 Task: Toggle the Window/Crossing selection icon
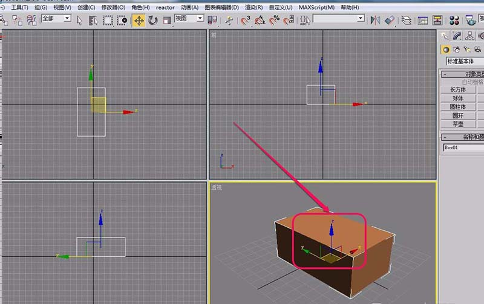tap(122, 21)
